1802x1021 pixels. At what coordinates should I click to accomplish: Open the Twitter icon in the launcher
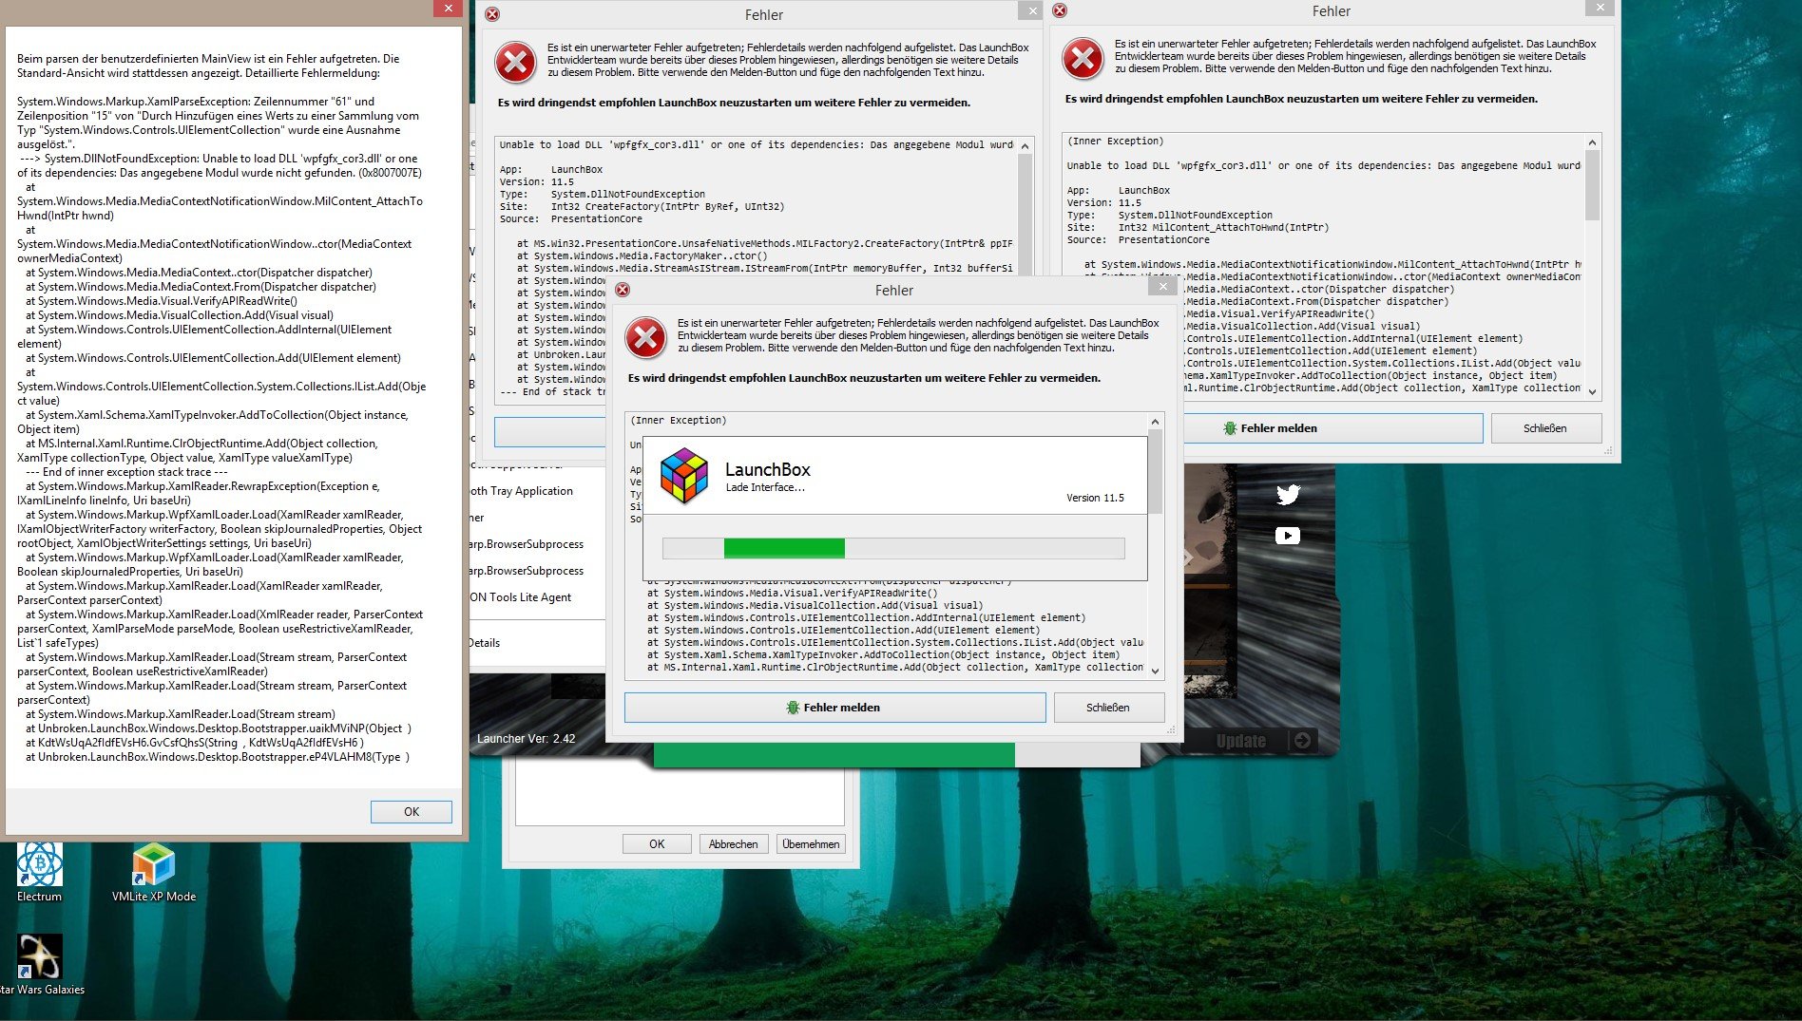[x=1288, y=495]
